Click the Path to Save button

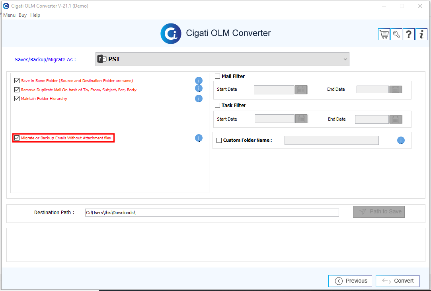click(379, 211)
